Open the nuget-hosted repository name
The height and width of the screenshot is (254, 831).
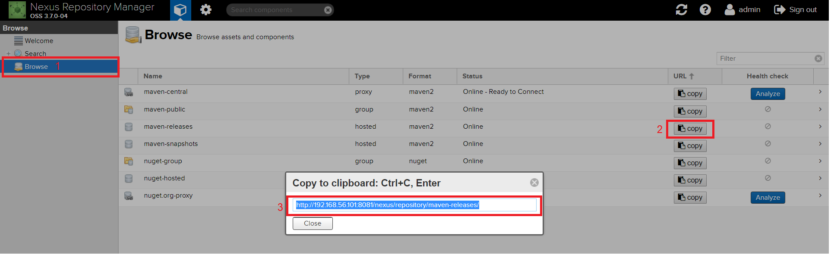pos(164,178)
